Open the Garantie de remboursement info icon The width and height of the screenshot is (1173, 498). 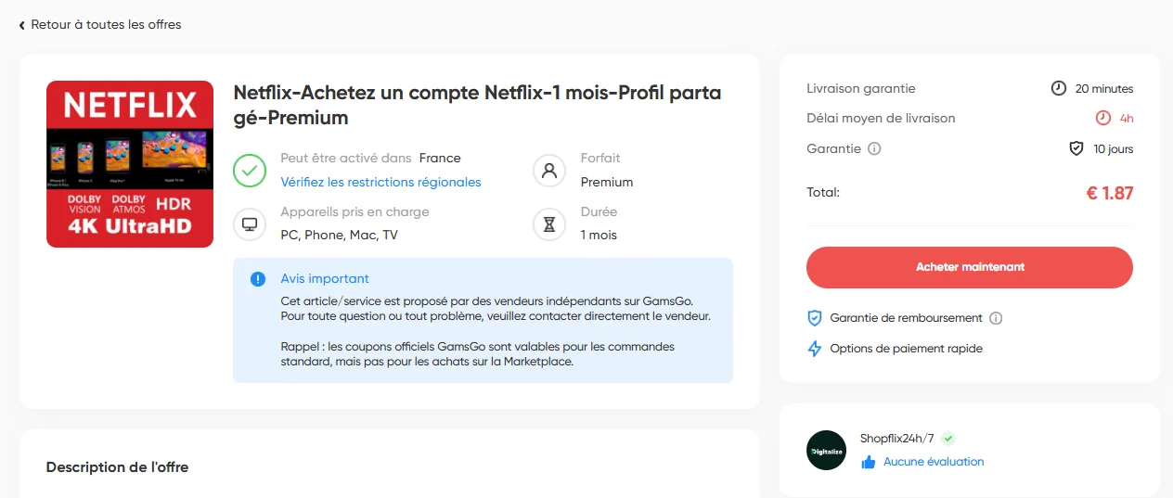tap(996, 318)
